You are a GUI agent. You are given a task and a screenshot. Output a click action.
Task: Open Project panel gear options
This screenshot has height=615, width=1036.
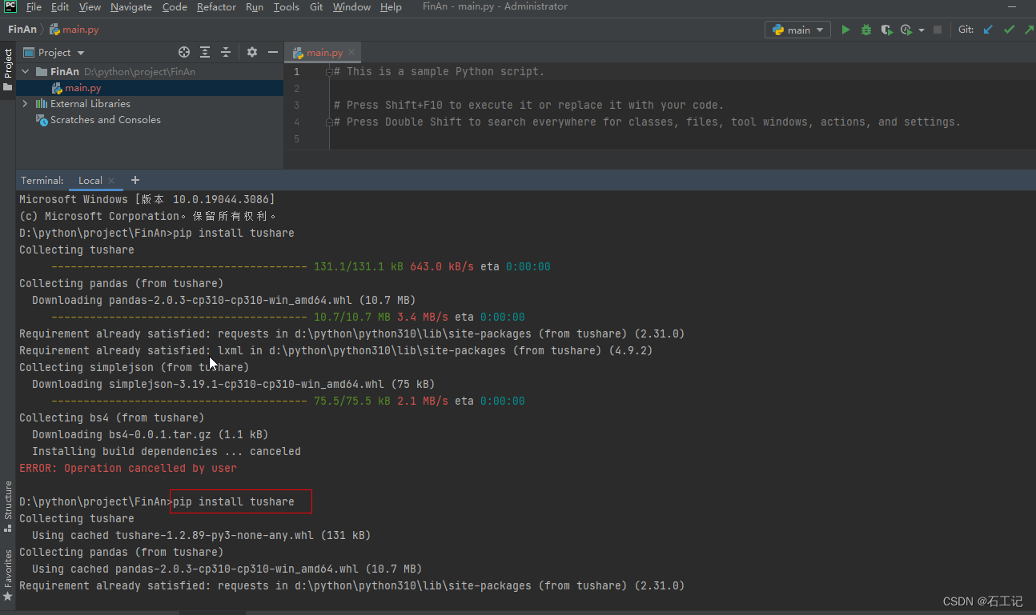coord(252,52)
